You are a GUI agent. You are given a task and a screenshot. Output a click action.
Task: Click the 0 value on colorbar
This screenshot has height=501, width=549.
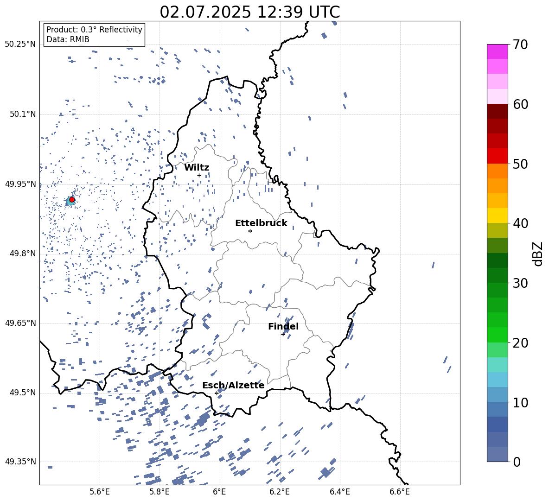(517, 462)
